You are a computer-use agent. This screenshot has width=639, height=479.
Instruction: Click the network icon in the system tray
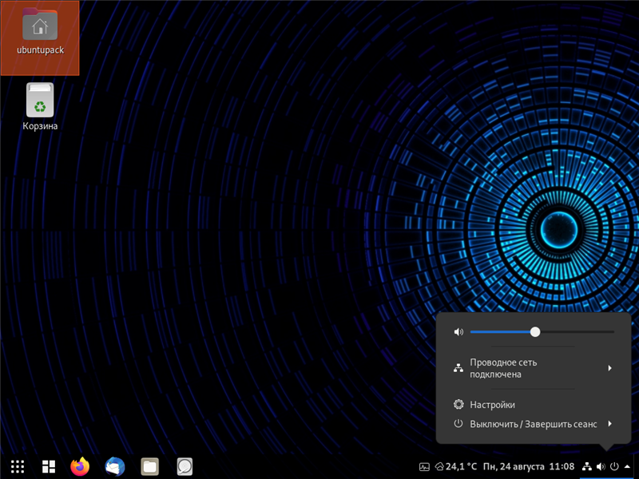click(587, 466)
